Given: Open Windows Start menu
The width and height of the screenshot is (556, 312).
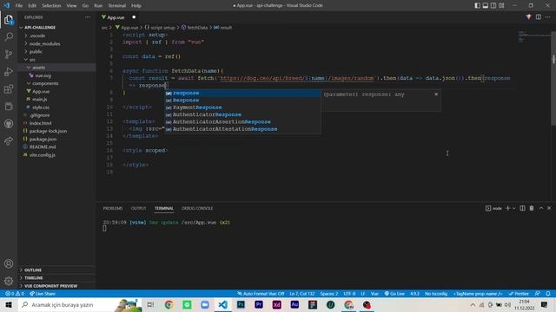Looking at the screenshot, I should [9, 304].
